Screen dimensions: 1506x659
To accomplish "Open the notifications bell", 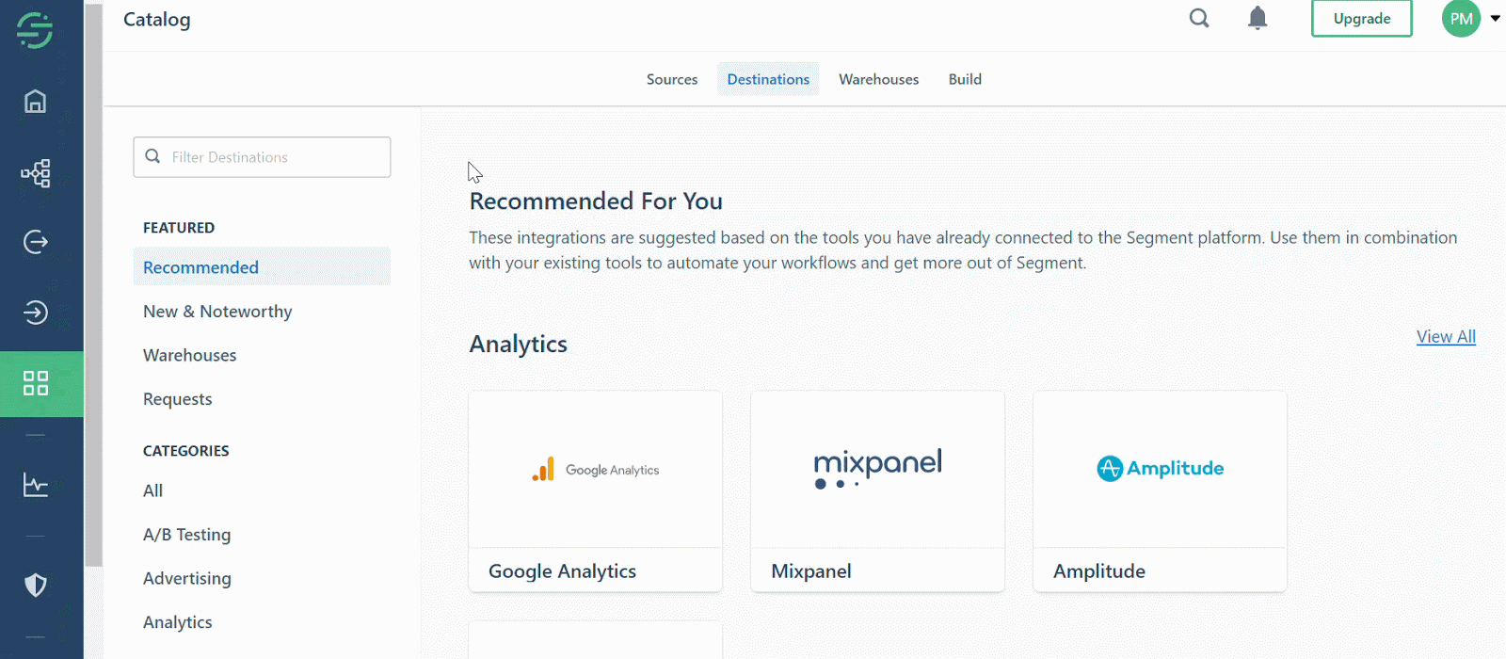I will pyautogui.click(x=1258, y=18).
